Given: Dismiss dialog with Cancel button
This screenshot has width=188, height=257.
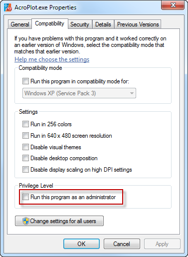Looking at the screenshot, I should (122, 244).
